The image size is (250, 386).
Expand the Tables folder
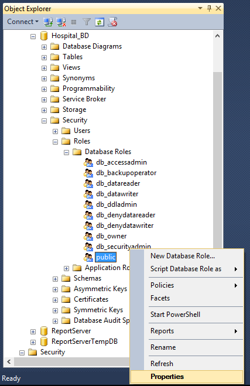click(x=44, y=57)
